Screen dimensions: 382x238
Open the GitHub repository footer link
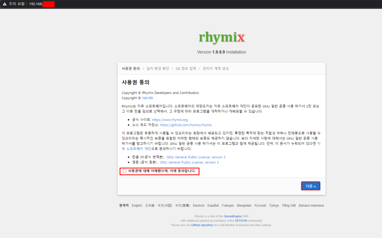pos(202,225)
